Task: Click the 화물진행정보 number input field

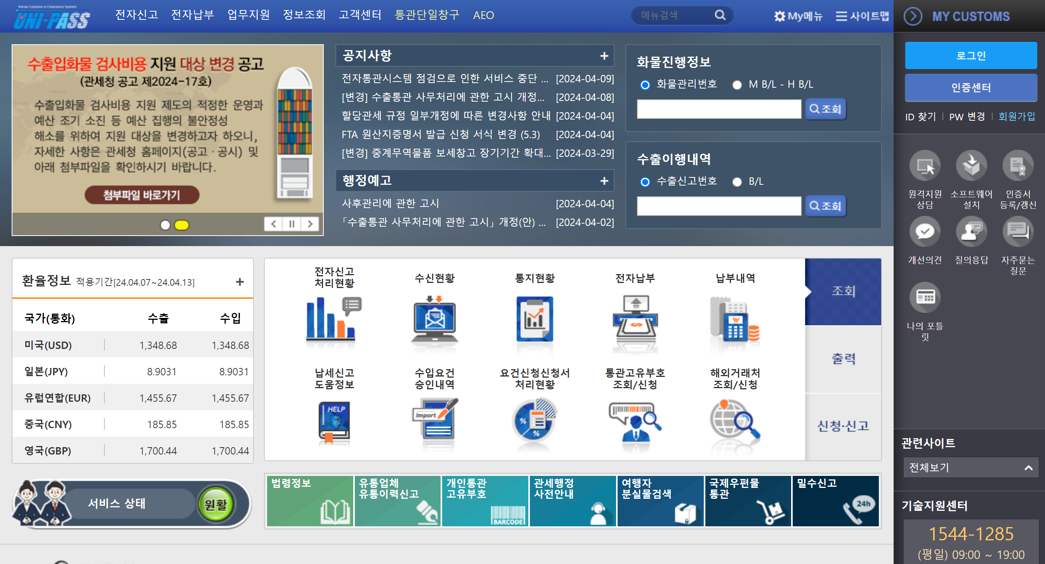Action: point(719,109)
